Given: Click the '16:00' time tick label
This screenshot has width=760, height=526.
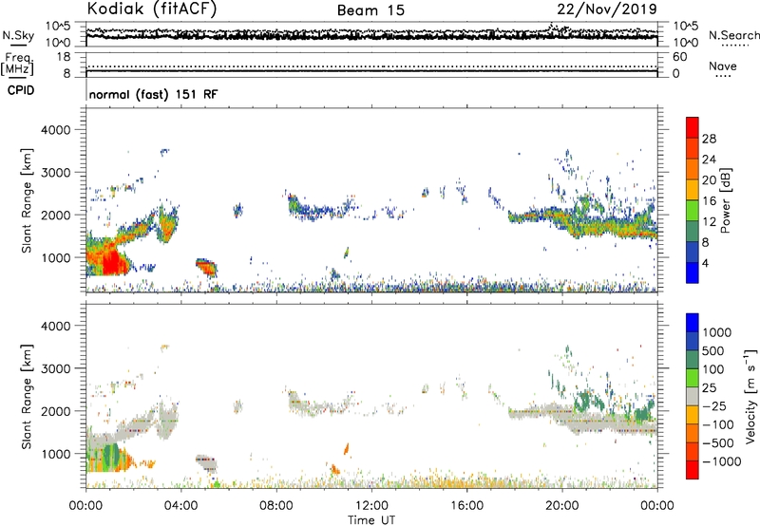Looking at the screenshot, I should (466, 506).
